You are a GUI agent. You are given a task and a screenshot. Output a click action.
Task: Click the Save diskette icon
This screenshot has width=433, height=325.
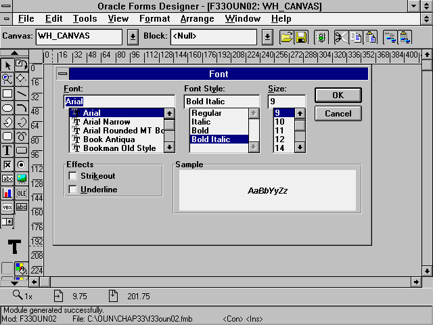click(x=301, y=36)
